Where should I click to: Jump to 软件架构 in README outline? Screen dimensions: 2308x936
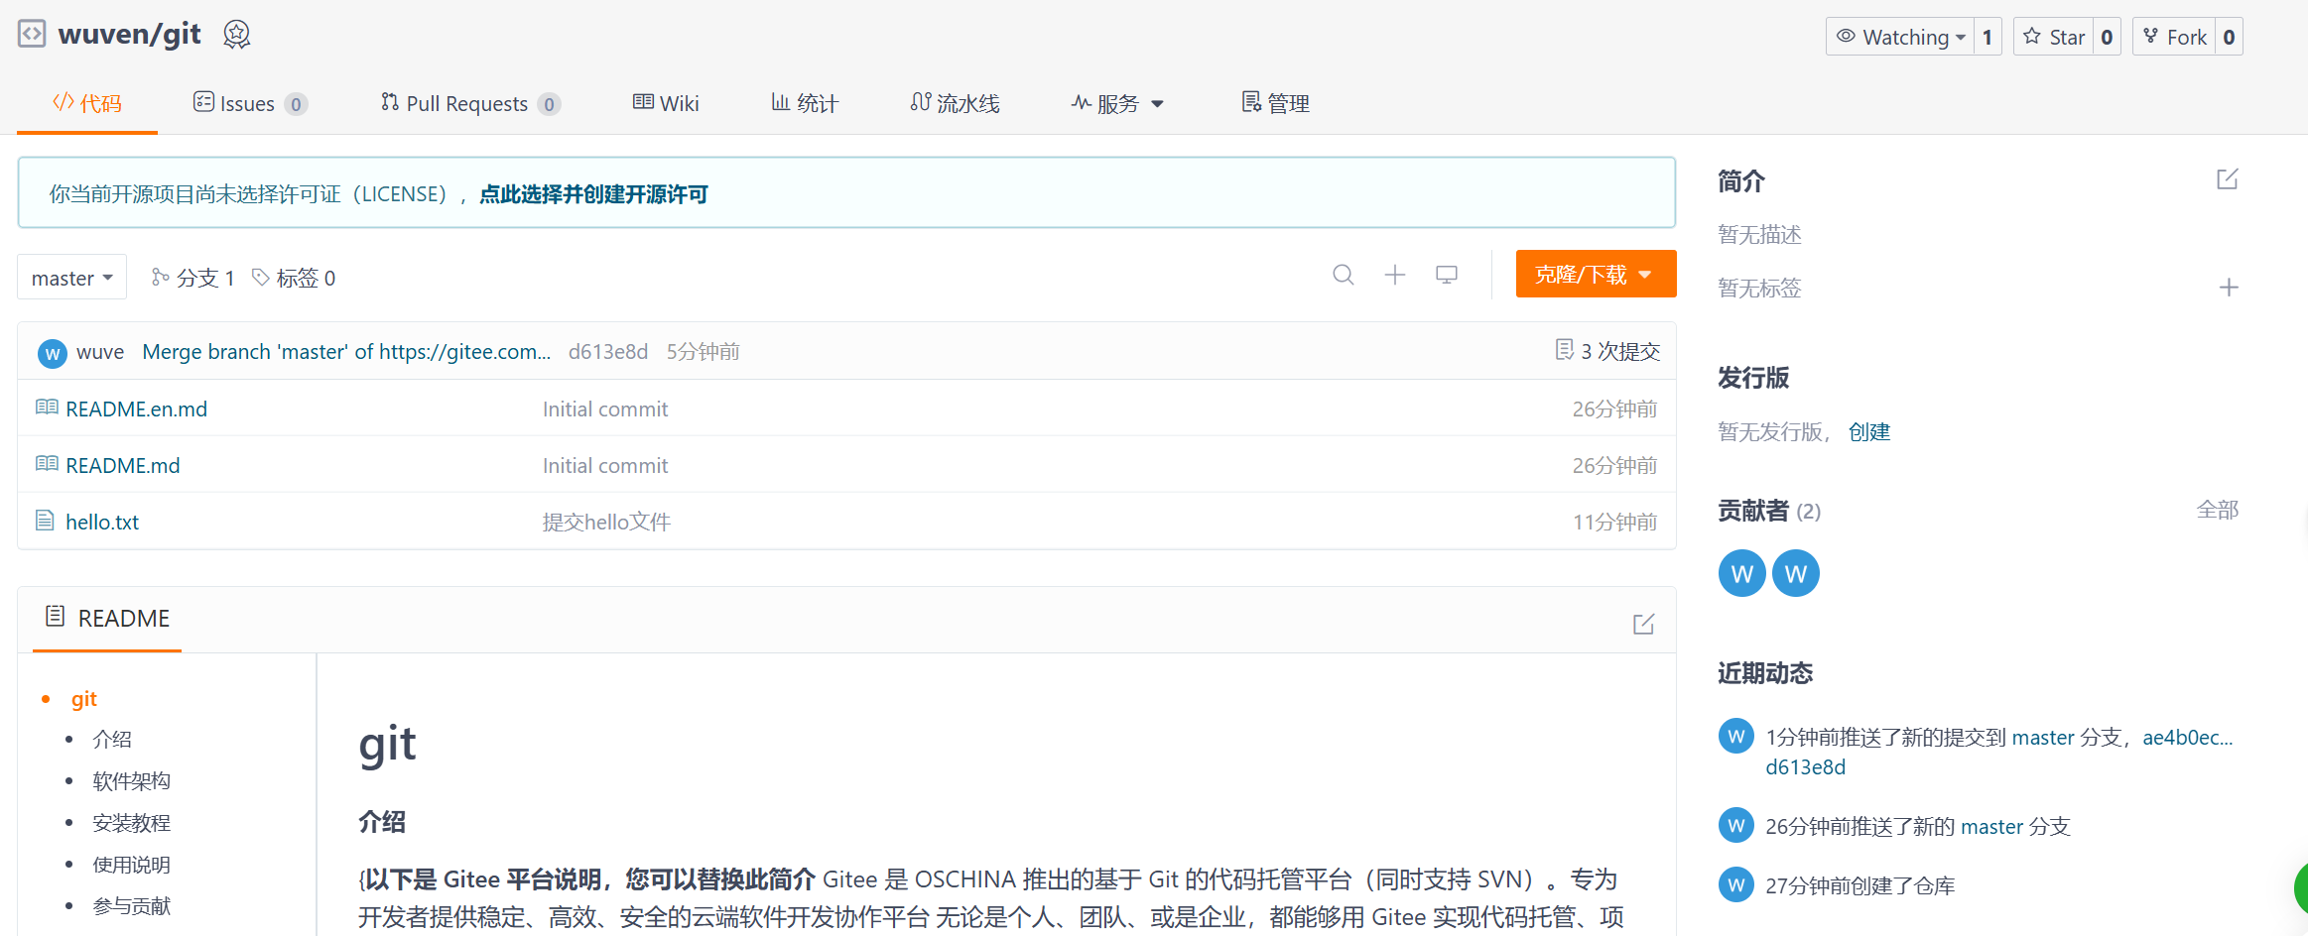pos(131,780)
